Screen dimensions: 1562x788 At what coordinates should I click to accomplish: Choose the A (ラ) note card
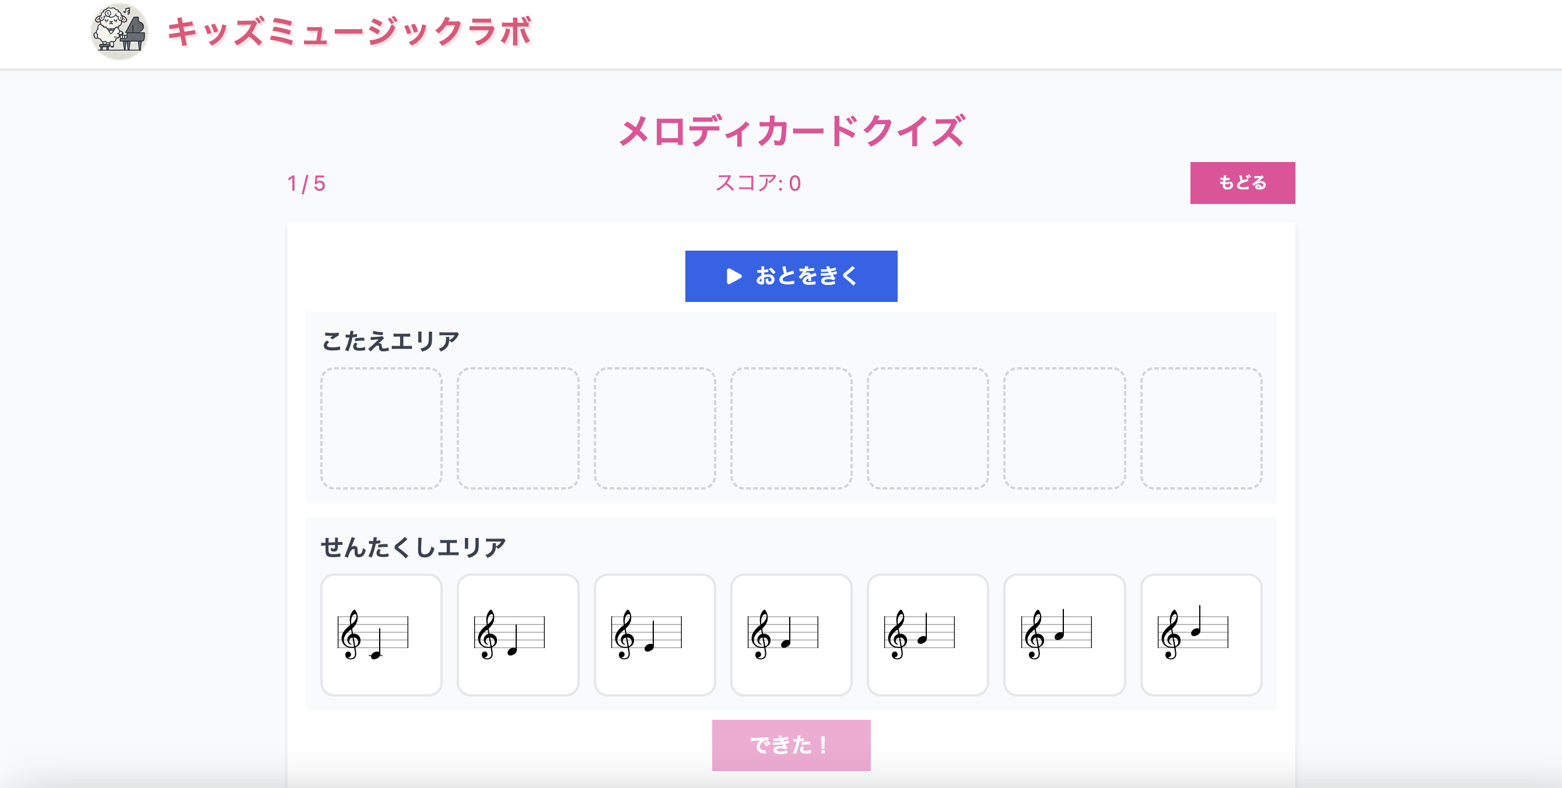[x=1064, y=634]
